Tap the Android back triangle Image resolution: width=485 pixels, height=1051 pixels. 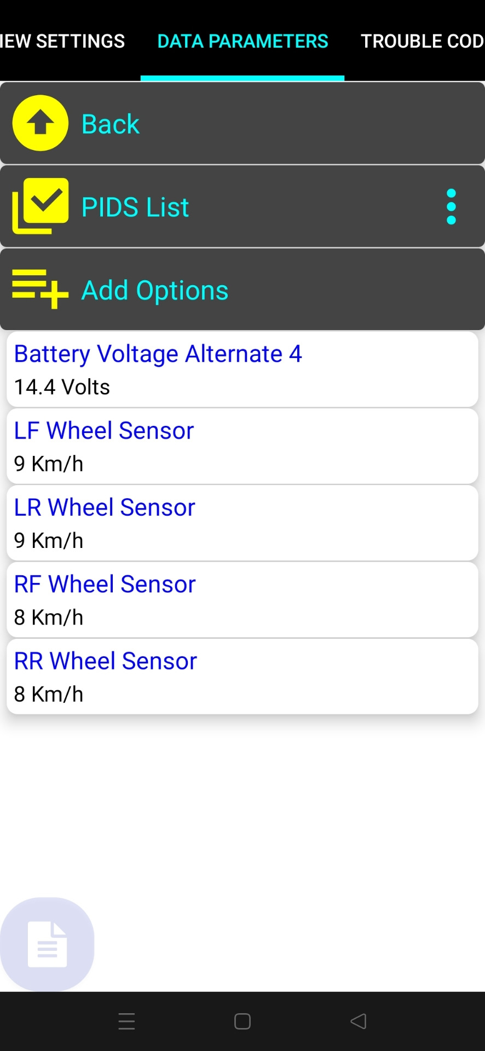(x=359, y=1021)
